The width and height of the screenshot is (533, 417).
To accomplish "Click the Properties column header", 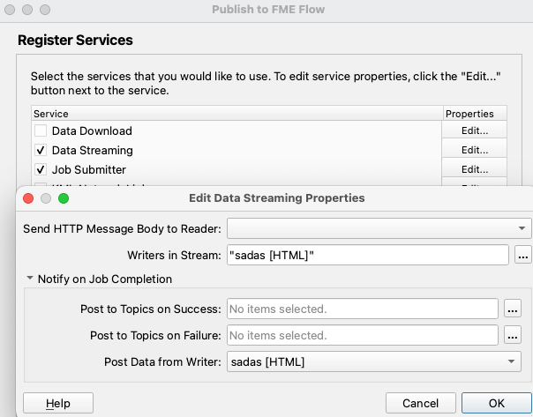I will (x=475, y=114).
